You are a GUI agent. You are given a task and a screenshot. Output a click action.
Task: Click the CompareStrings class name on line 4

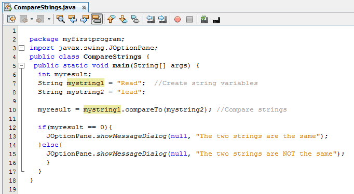(x=113, y=57)
